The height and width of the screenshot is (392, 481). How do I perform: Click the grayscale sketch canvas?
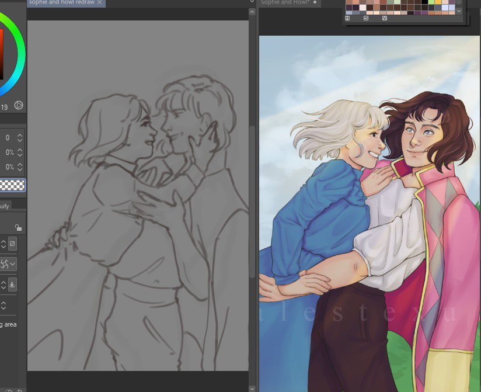(x=138, y=196)
